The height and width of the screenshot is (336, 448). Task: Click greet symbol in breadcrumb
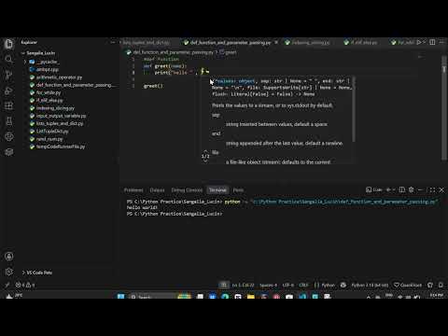[x=229, y=52]
